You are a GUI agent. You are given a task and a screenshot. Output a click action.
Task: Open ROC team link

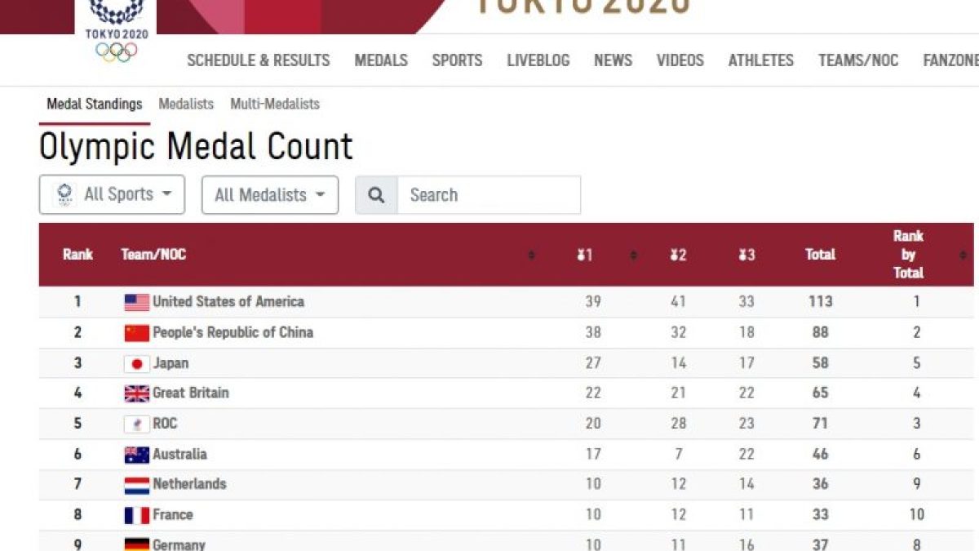165,424
